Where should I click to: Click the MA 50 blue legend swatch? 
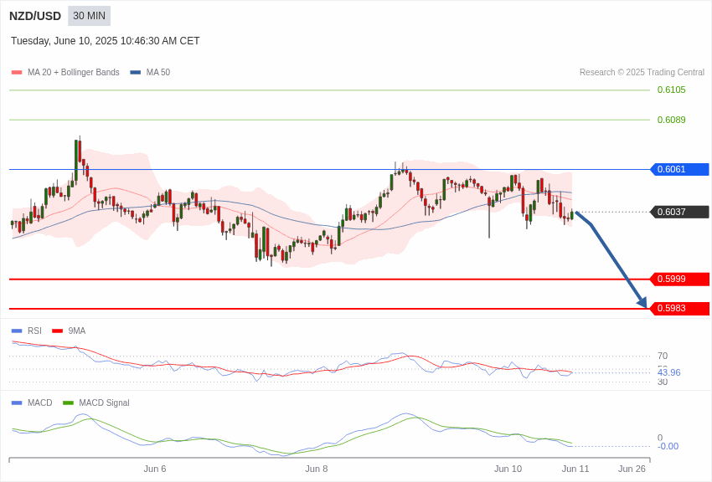[x=136, y=73]
